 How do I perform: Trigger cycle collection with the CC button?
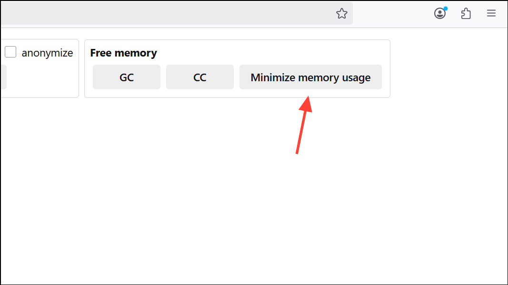click(200, 77)
